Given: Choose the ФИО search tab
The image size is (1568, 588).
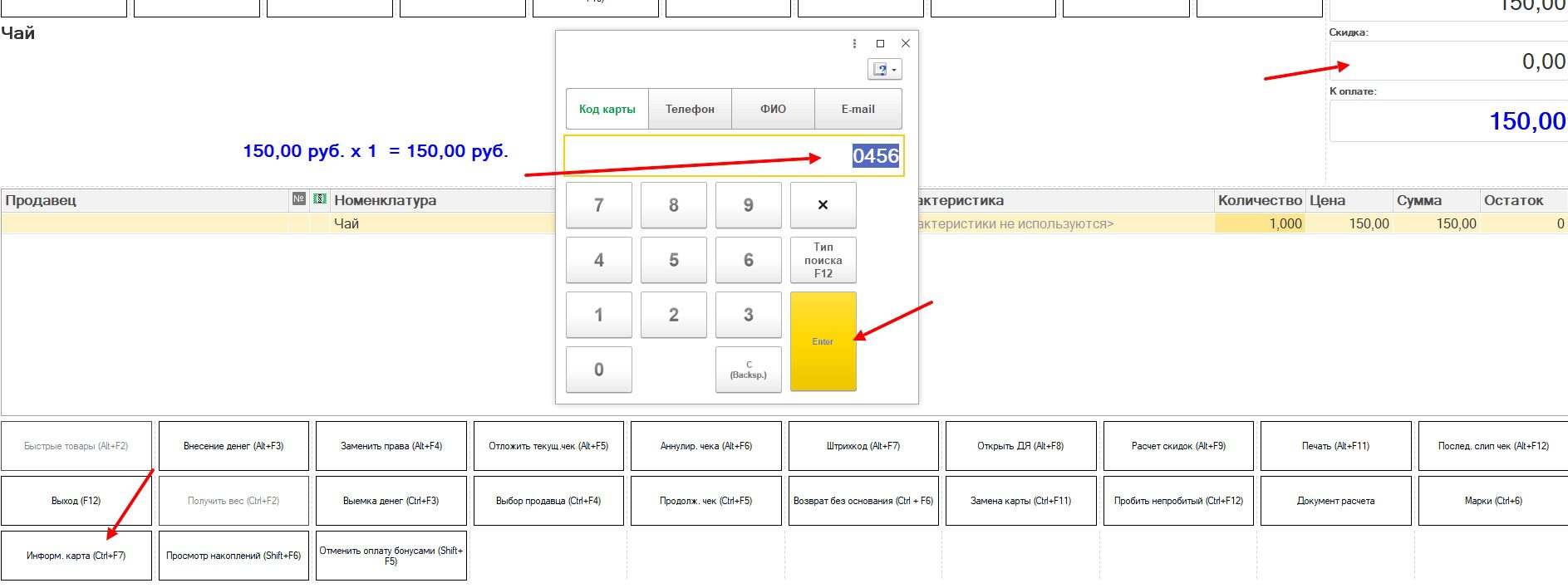Looking at the screenshot, I should tap(773, 109).
